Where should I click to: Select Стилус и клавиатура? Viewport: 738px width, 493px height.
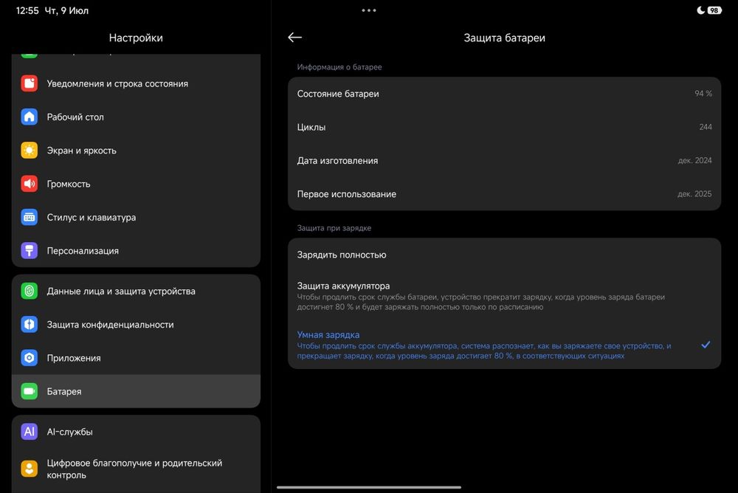pyautogui.click(x=136, y=217)
